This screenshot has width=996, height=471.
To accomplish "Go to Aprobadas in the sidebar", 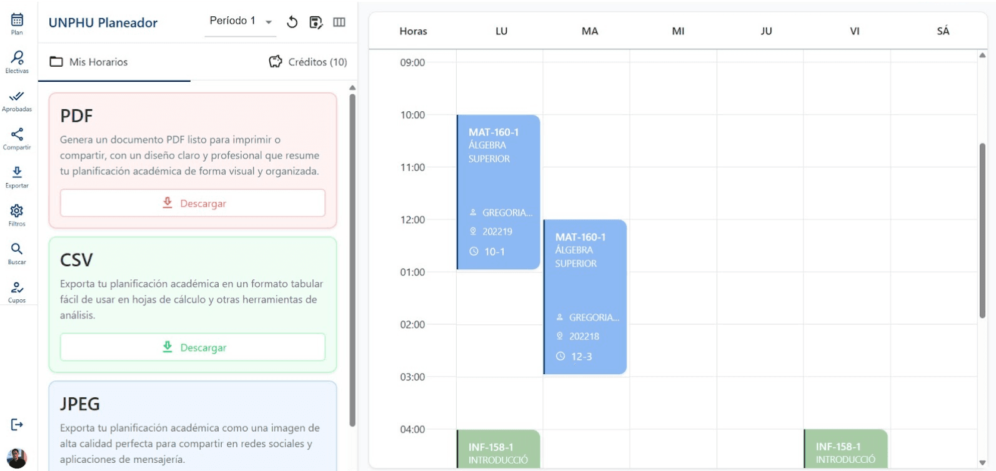I will click(x=17, y=101).
